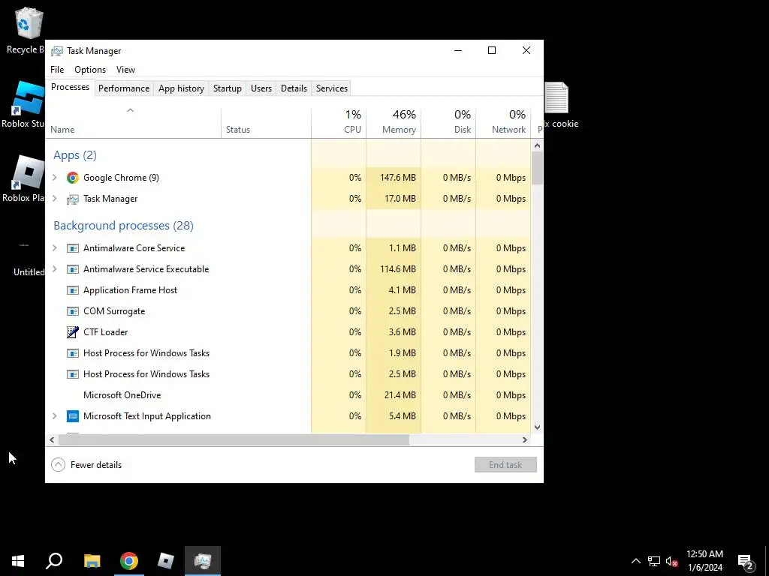Viewport: 769px width, 576px height.
Task: Sort processes by CPU column
Action: 339,122
